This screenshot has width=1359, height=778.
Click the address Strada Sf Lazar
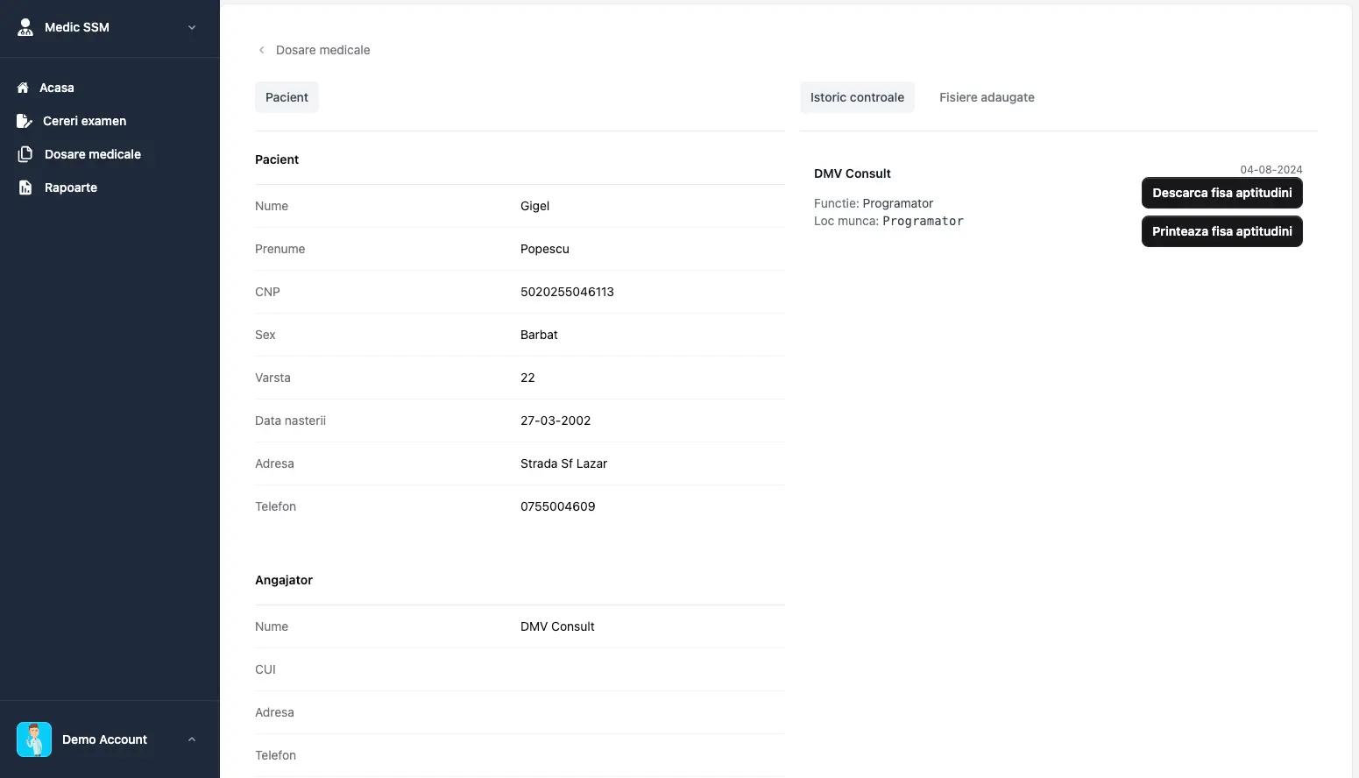[x=563, y=463]
